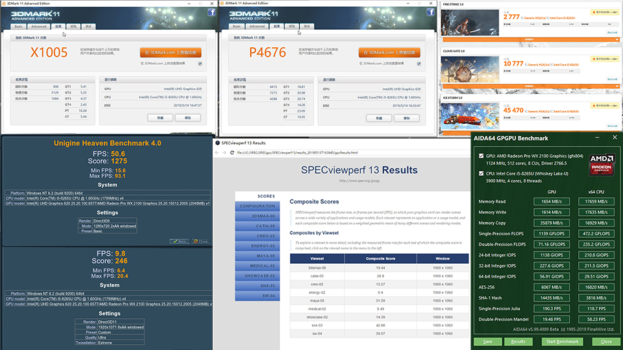Click Fire Strike validity warning badge
This screenshot has width=623, height=350.
tap(605, 12)
